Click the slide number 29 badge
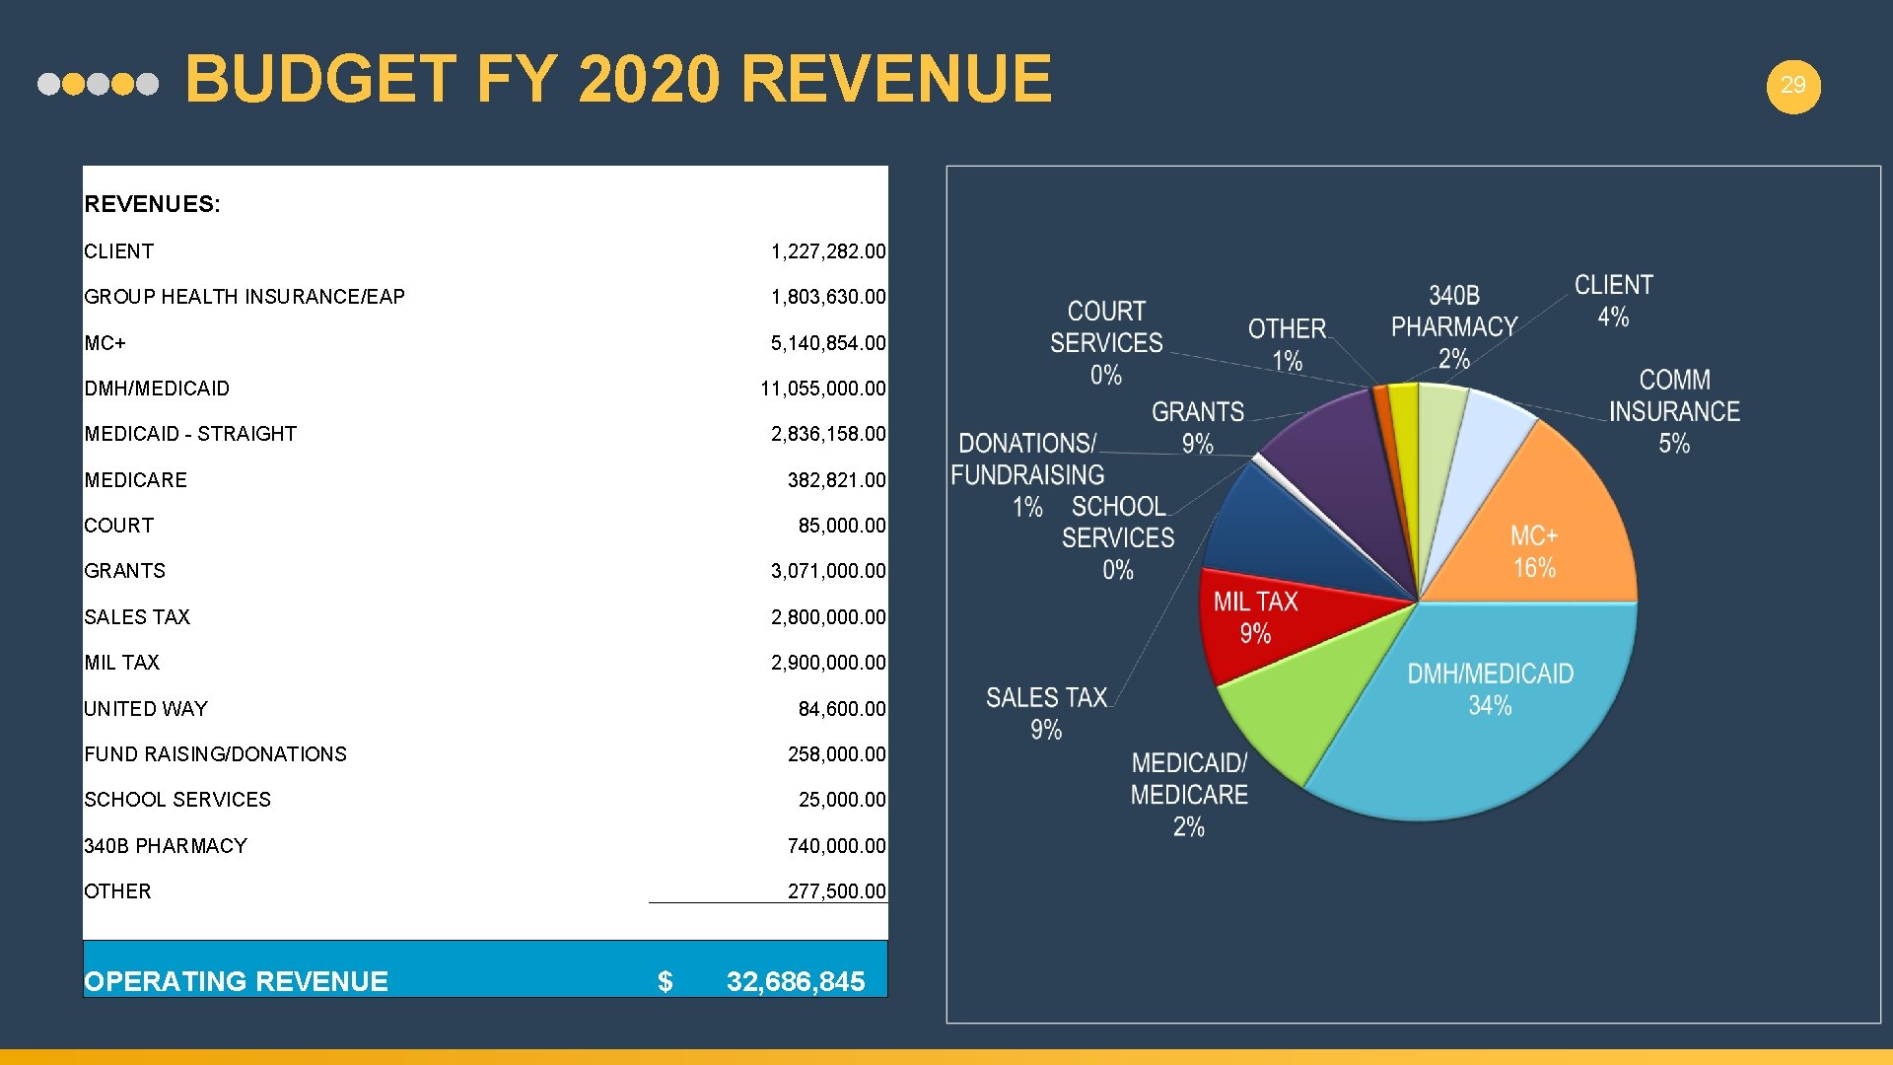 click(x=1793, y=86)
